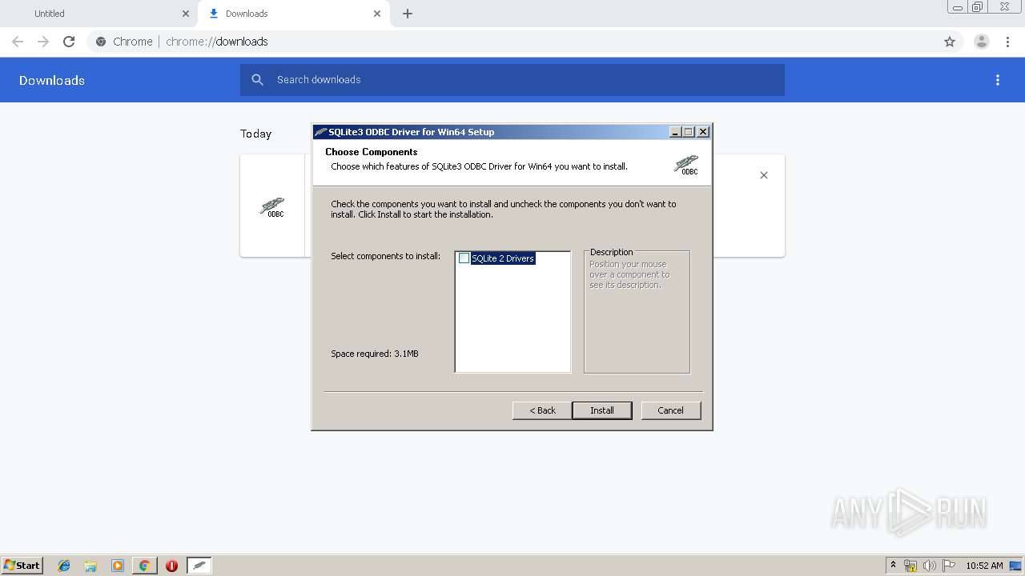Click the setup title bar feather icon
Viewport: 1025px width, 576px height.
(320, 132)
